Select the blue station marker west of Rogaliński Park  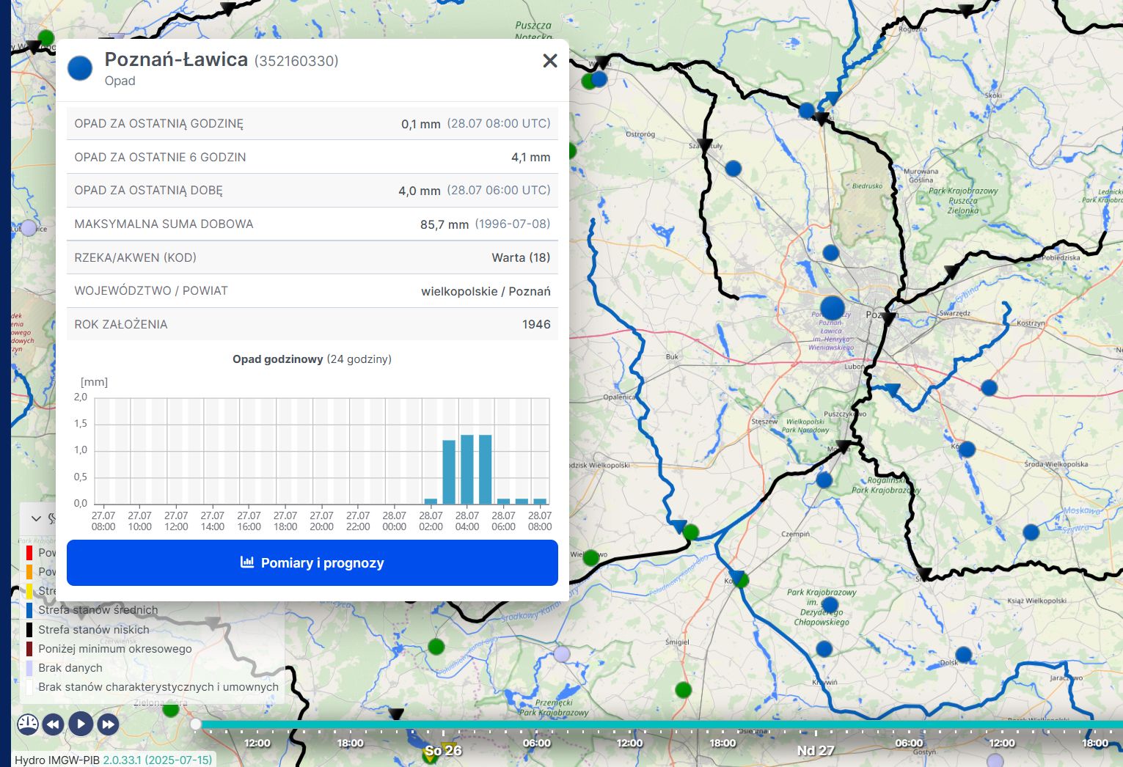click(824, 480)
